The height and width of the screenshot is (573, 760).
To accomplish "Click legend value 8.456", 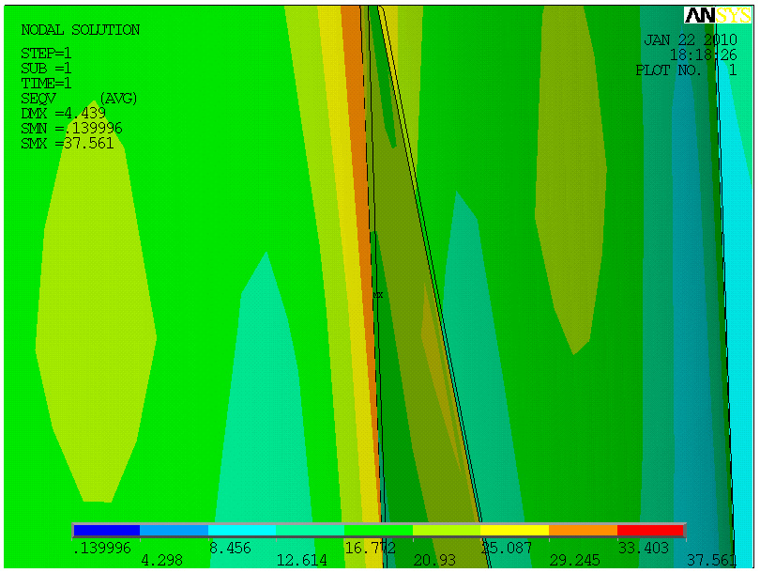I will pyautogui.click(x=230, y=549).
